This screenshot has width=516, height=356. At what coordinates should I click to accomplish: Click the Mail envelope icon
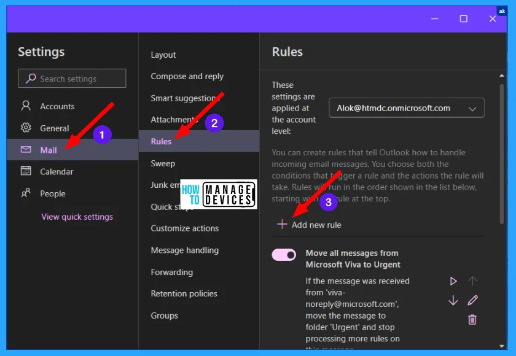tap(26, 150)
